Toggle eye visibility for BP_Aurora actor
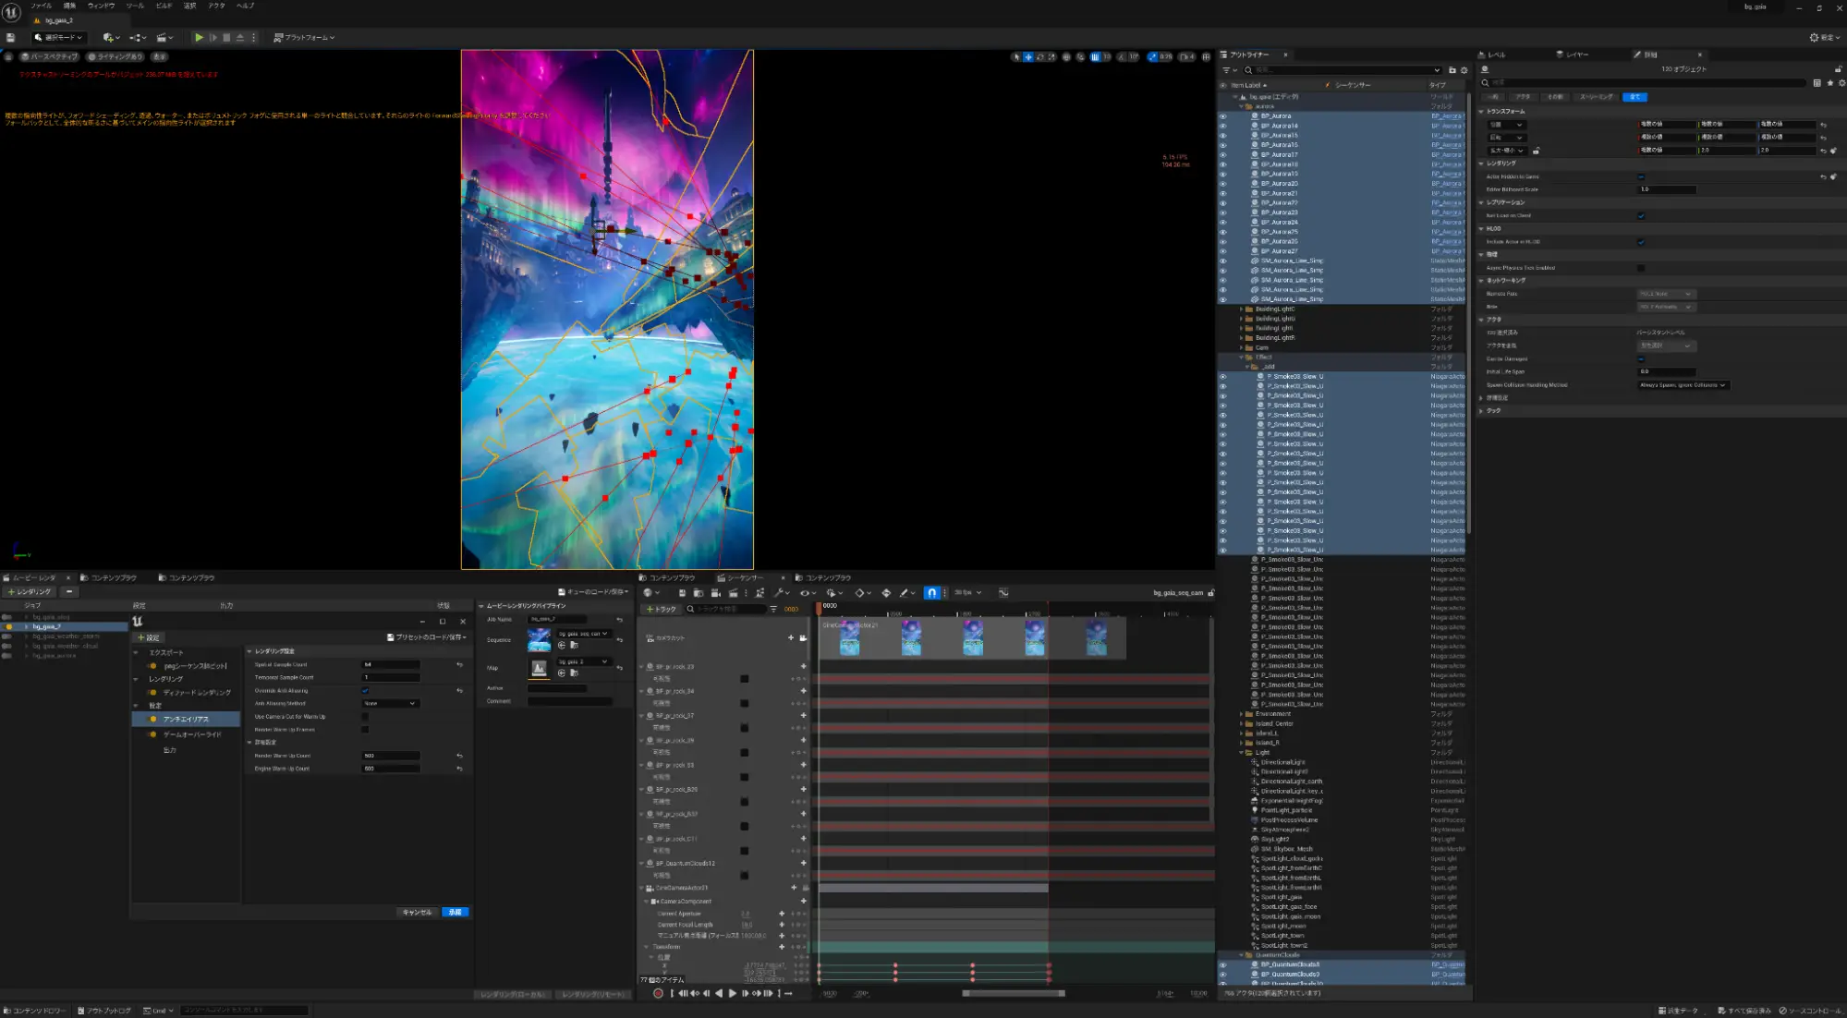 tap(1223, 116)
